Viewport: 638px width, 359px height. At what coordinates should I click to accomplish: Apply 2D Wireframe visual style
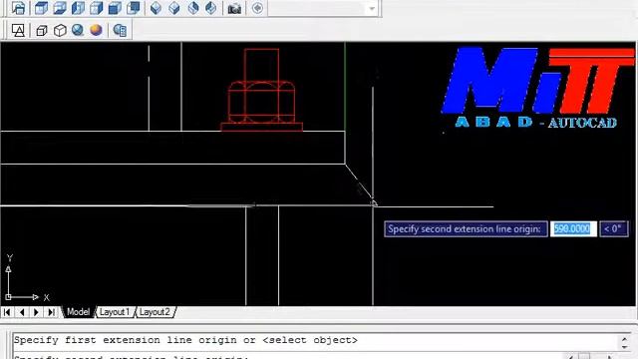[18, 30]
